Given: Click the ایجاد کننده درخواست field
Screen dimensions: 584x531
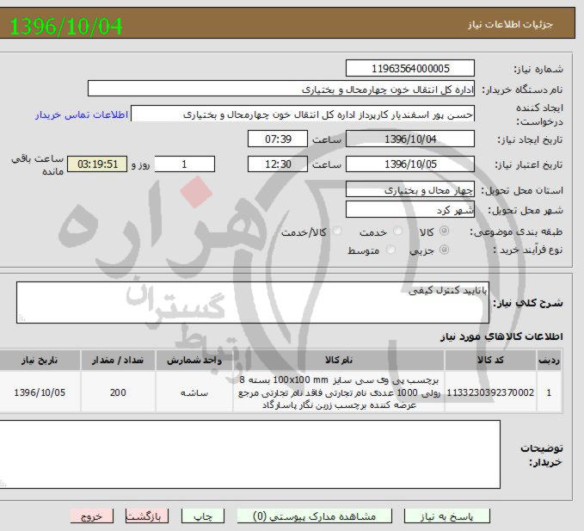Looking at the screenshot, I should pos(303,114).
